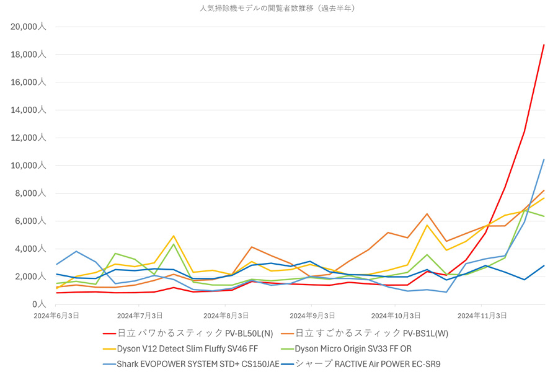Click the green Dyson Micro Origin swatch
This screenshot has height=372, width=558.
pos(287,349)
